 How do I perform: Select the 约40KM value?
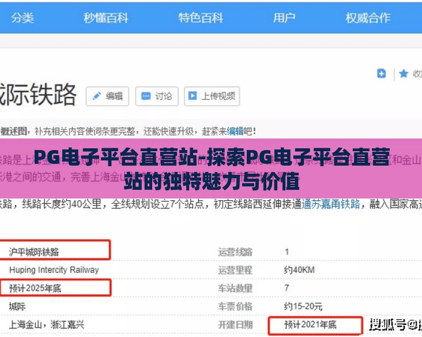(299, 269)
